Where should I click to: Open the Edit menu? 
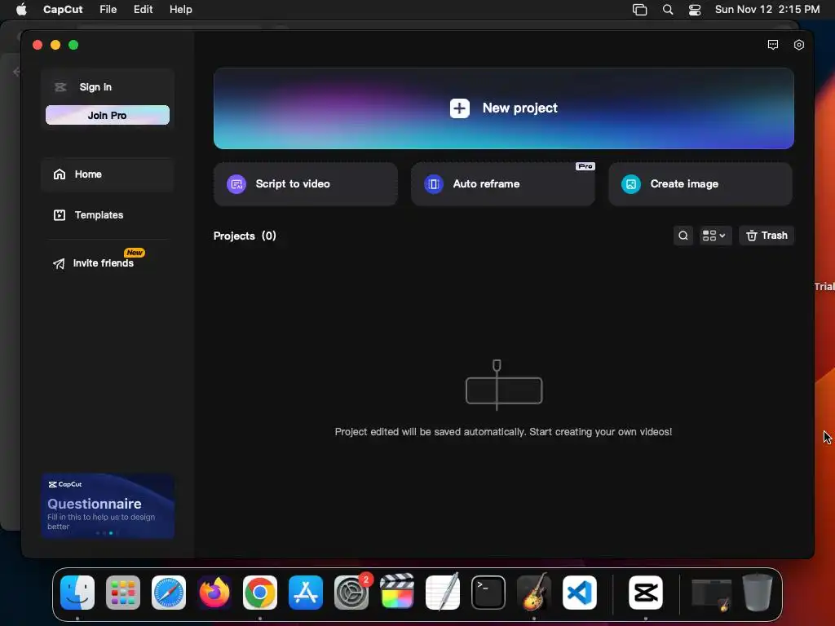coord(143,10)
